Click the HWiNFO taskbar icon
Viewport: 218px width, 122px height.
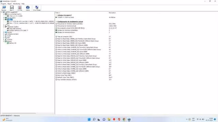tap(129, 119)
